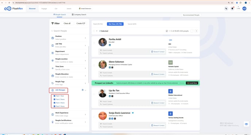Expand the Job Title filter chevron
The width and height of the screenshot is (251, 135).
[x=85, y=46]
